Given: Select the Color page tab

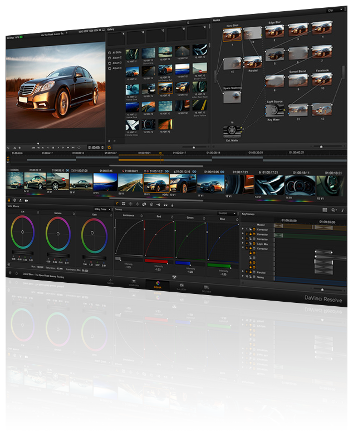Looking at the screenshot, I should coord(158,285).
